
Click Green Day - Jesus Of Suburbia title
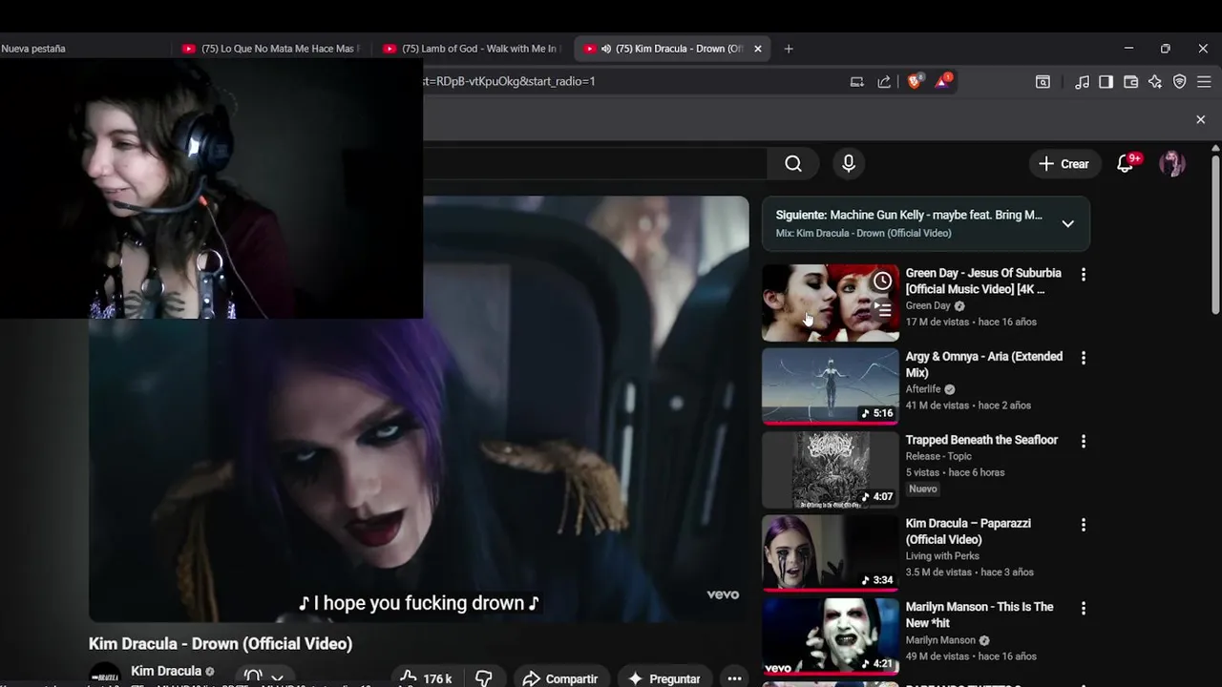(983, 281)
